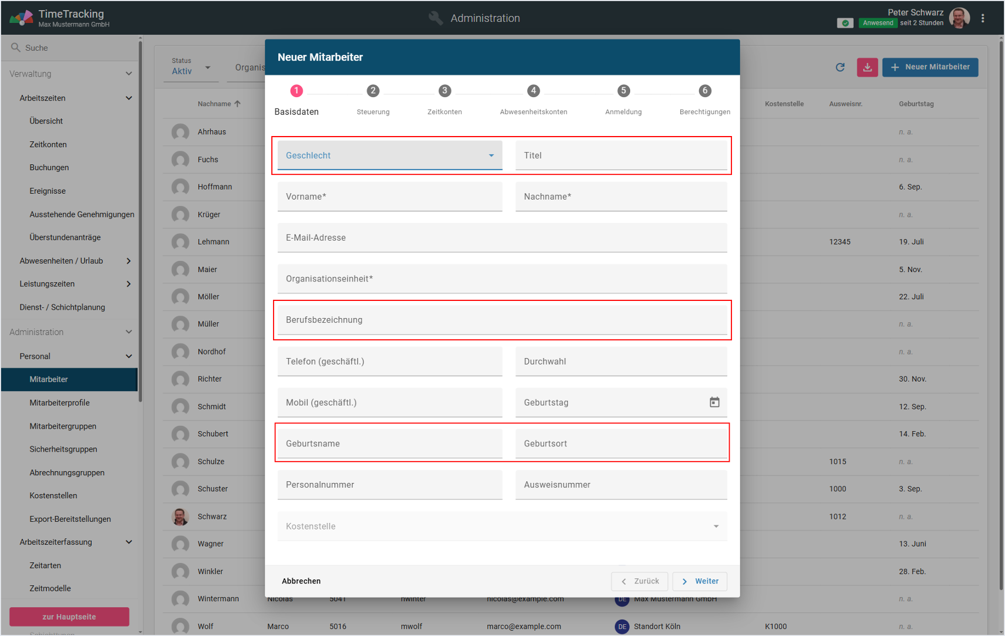Click the refresh icon above employee list
This screenshot has width=1005, height=636.
pos(840,67)
